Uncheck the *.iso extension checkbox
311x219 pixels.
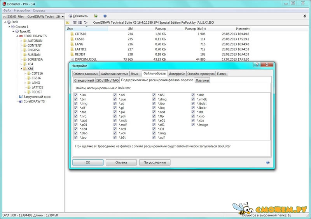(x=76, y=95)
